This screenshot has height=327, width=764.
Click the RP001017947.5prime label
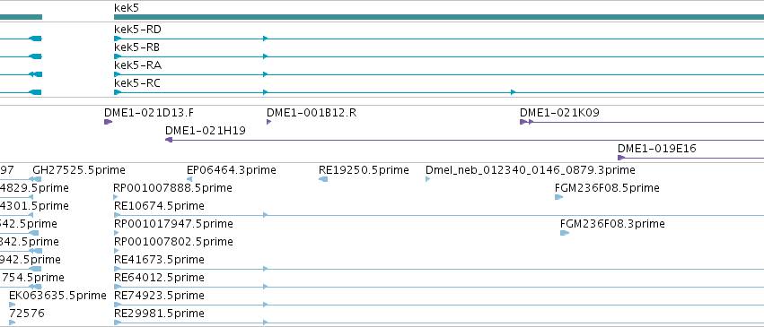[x=173, y=224]
